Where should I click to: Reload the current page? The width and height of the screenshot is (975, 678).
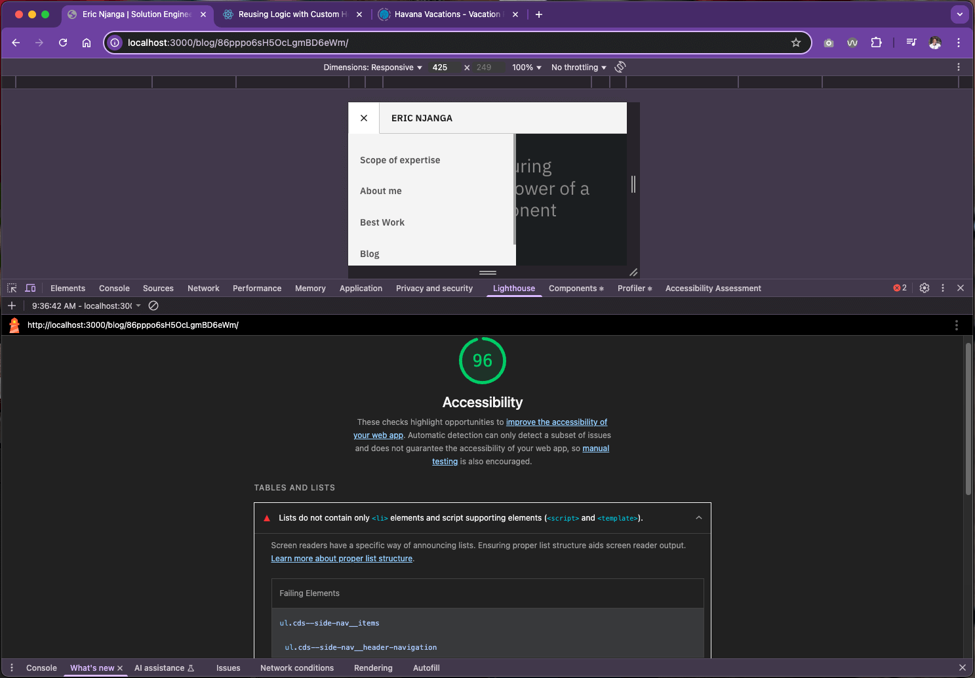(62, 43)
